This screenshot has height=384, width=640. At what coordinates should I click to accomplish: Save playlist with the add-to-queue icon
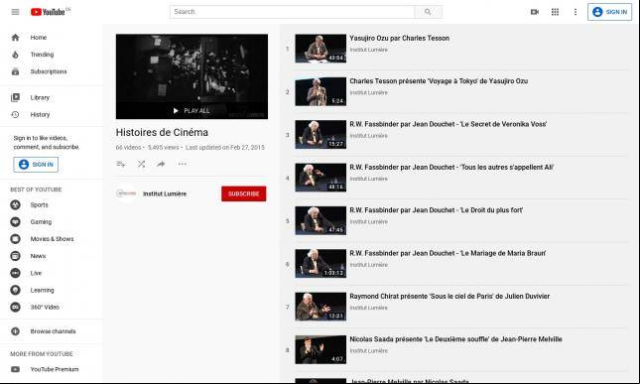pyautogui.click(x=121, y=164)
